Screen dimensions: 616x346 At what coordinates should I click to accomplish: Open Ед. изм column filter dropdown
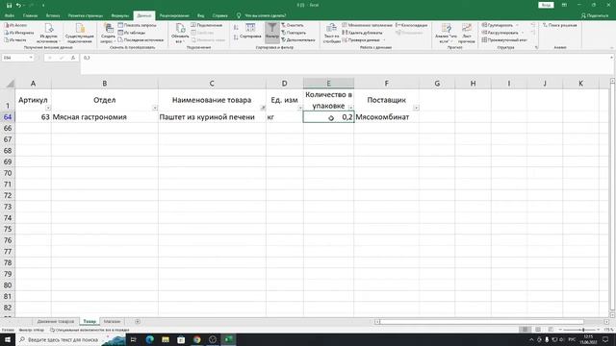point(300,108)
